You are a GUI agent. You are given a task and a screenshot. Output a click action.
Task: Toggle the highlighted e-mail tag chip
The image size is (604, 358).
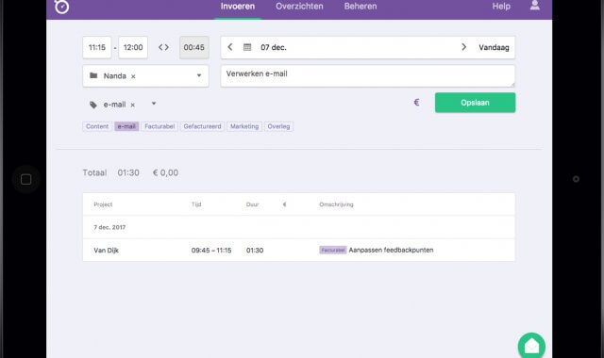point(126,126)
